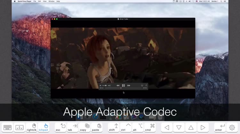Pause the Sintel Trailer playback
This screenshot has height=134, width=240.
click(x=123, y=86)
